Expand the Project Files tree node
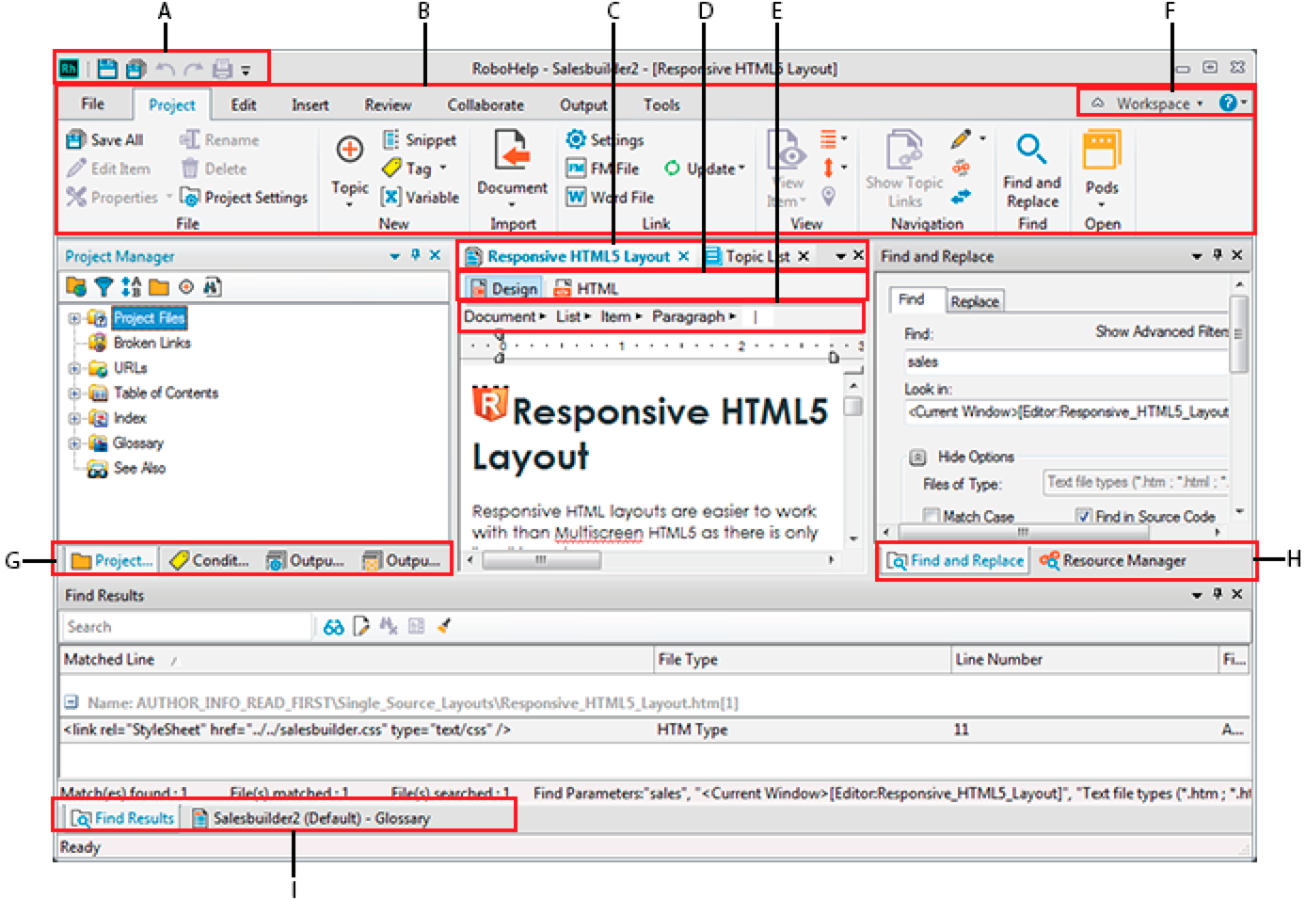The height and width of the screenshot is (900, 1306). click(x=73, y=318)
